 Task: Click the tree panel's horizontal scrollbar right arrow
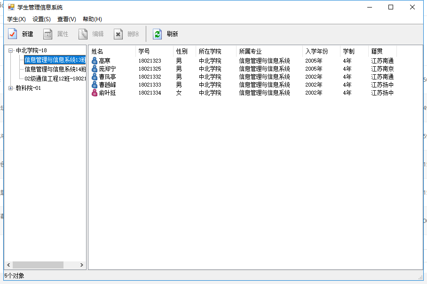(82, 265)
